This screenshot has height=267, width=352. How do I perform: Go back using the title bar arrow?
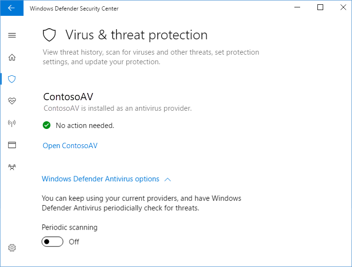pos(12,8)
